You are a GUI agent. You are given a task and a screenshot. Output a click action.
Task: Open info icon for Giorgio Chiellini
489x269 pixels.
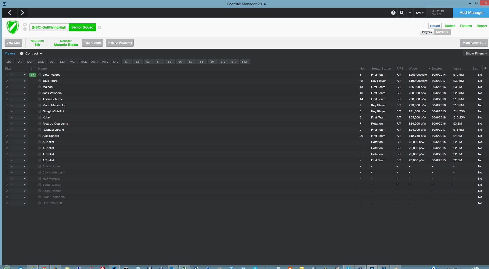coord(40,111)
